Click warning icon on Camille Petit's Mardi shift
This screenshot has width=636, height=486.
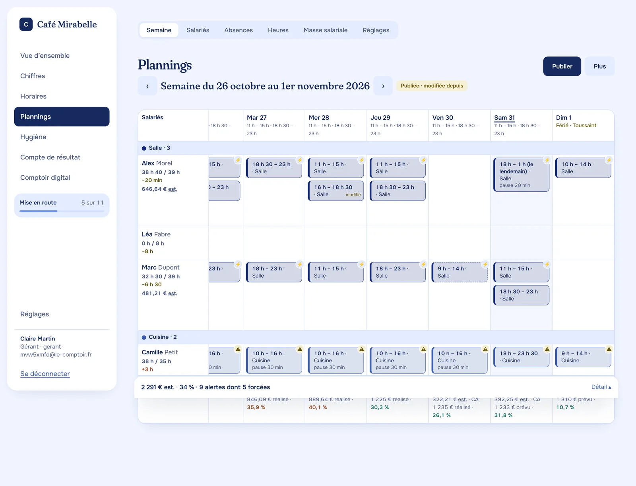pos(300,349)
